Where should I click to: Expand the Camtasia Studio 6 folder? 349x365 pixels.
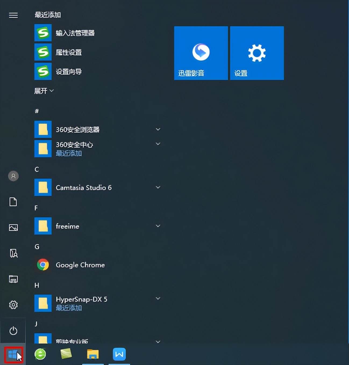click(x=158, y=187)
